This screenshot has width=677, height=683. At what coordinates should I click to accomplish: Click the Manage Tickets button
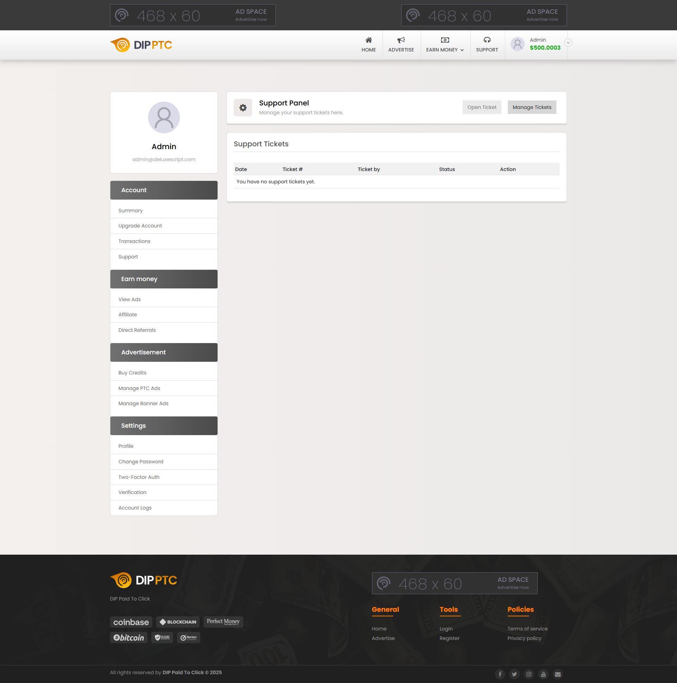pos(531,107)
